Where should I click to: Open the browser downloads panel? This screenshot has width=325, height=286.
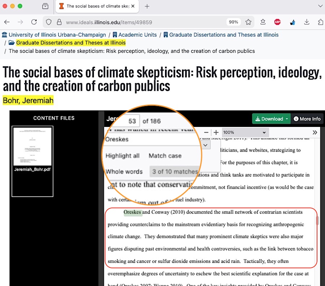(307, 22)
